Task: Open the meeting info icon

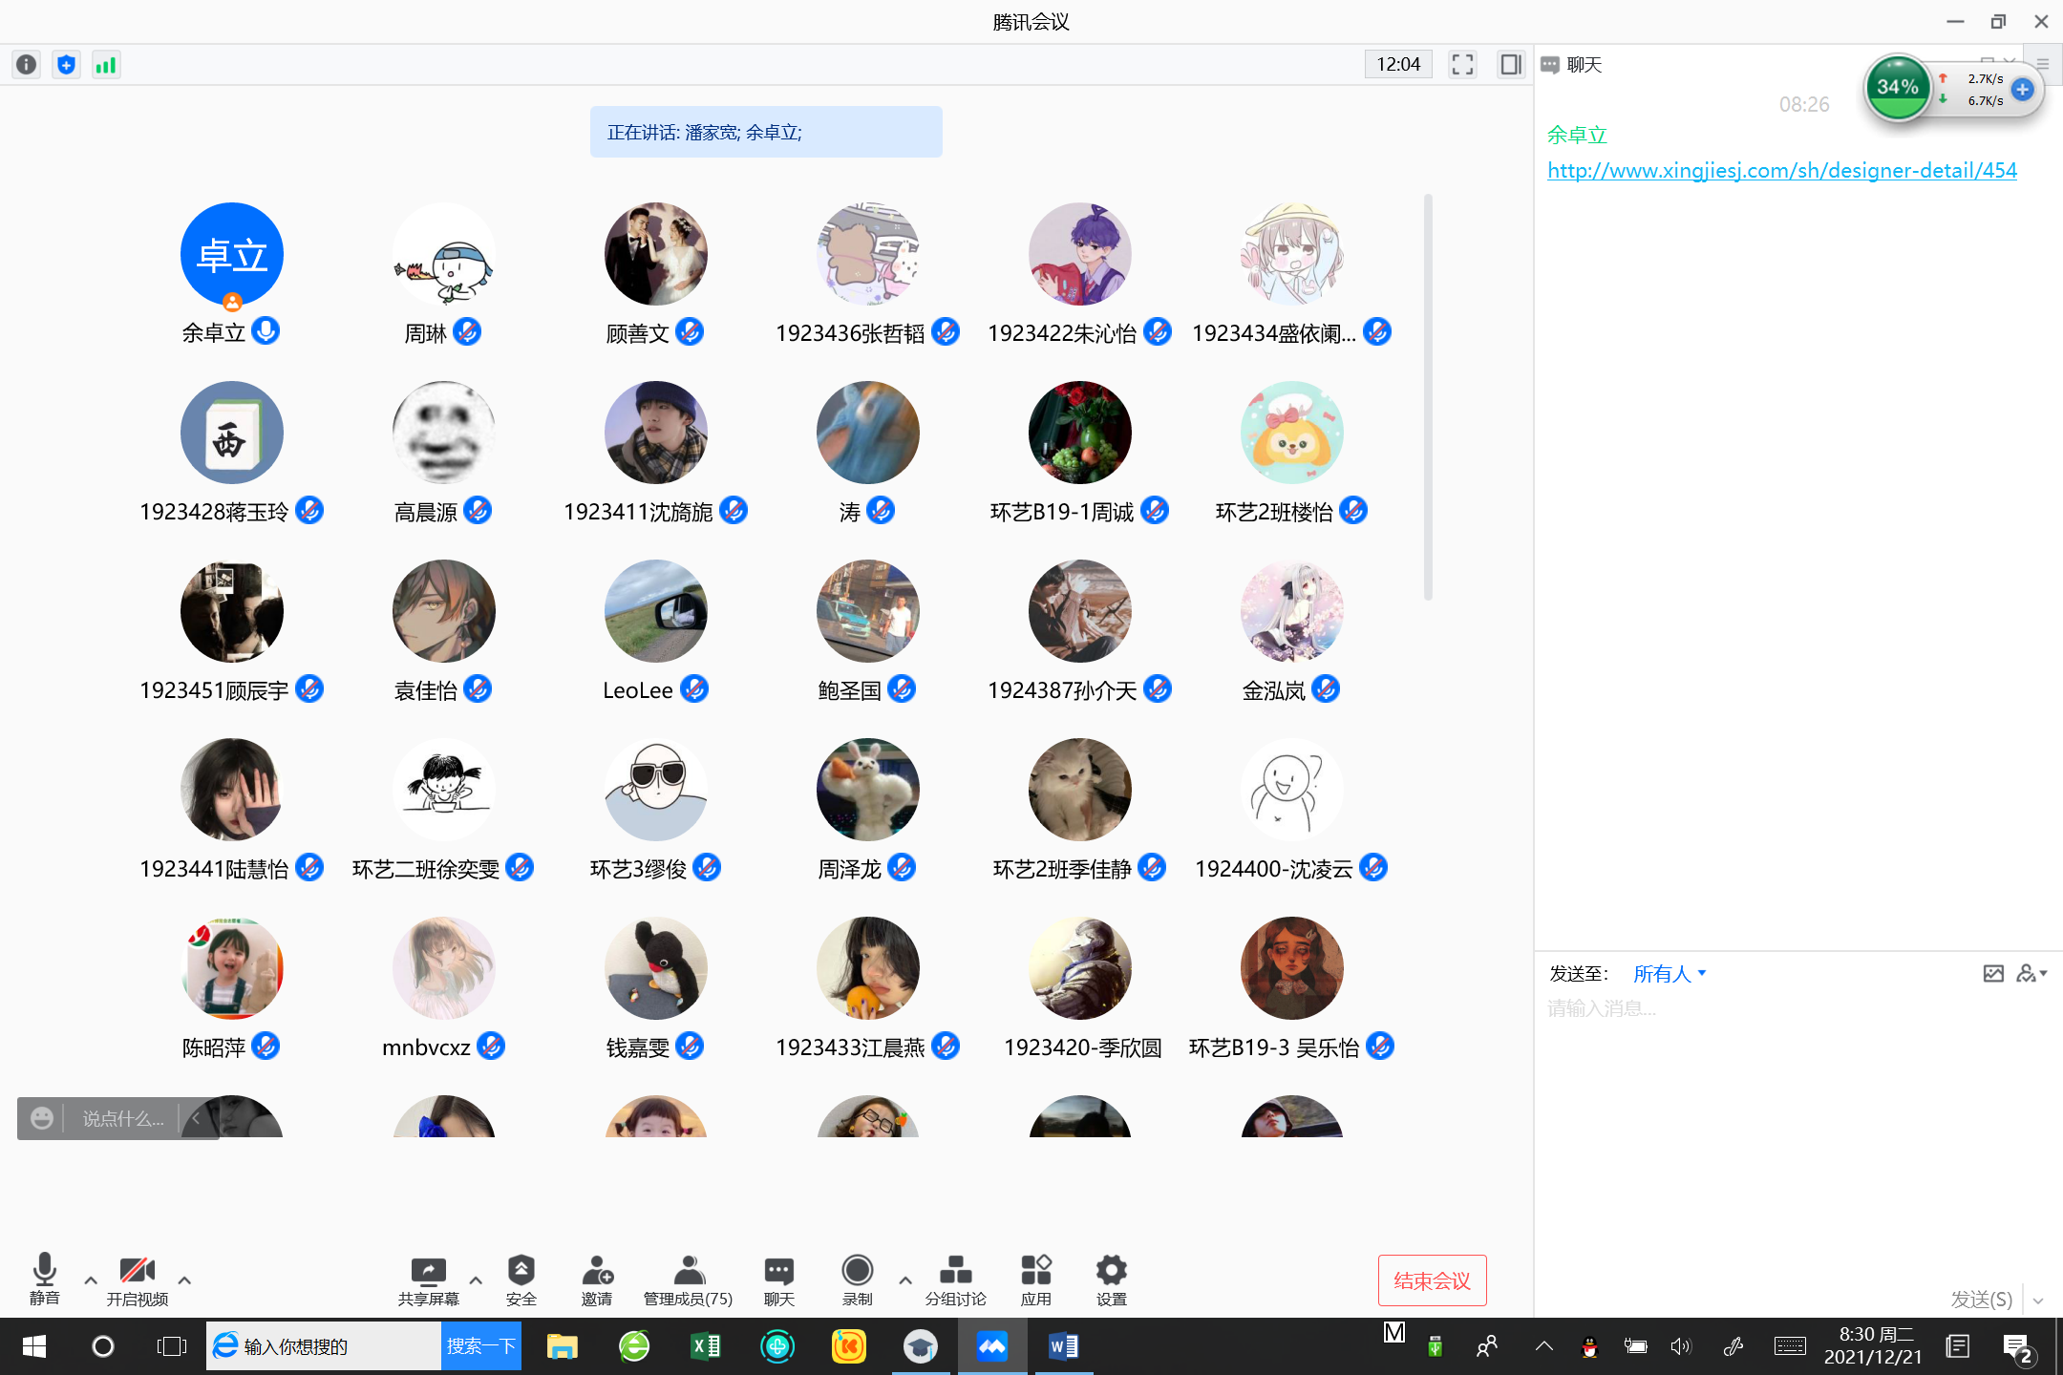Action: point(27,65)
